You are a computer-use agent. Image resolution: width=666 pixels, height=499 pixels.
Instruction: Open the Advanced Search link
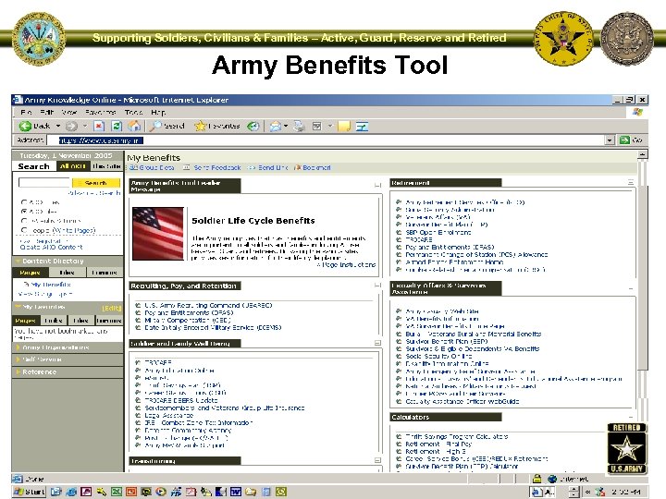click(x=94, y=192)
